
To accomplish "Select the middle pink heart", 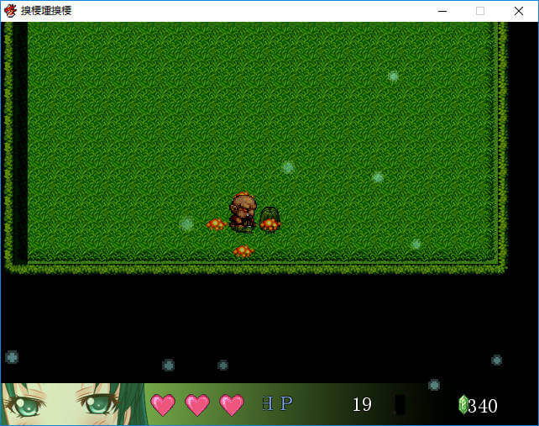I will (x=197, y=405).
